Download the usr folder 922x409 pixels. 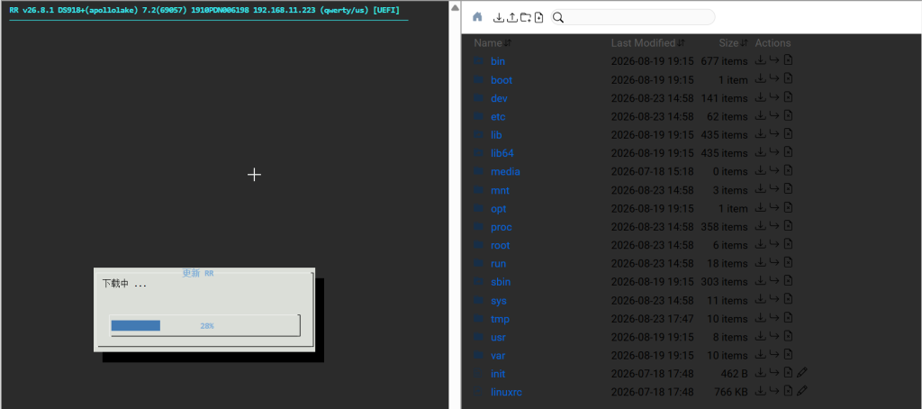click(x=760, y=336)
